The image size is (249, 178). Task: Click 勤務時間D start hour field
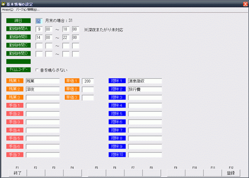point(39,54)
